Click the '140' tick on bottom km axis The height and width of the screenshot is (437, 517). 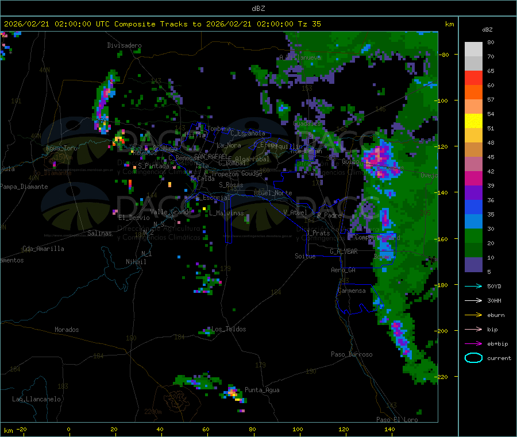389,429
